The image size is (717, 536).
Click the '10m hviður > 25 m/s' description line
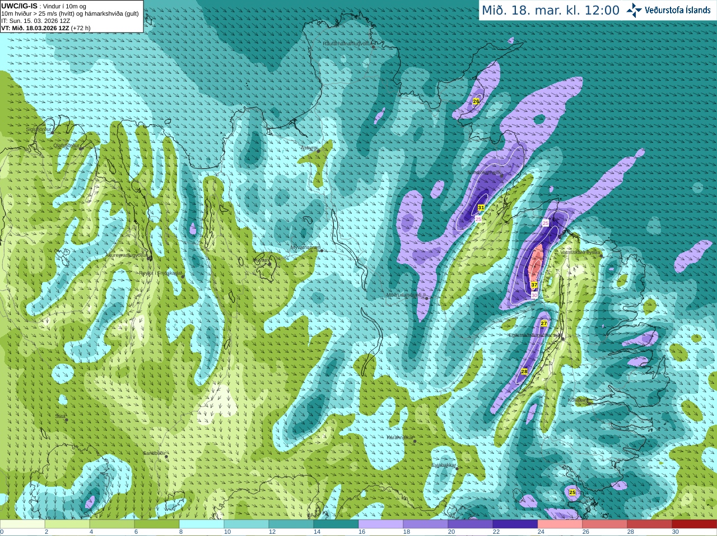pos(70,13)
